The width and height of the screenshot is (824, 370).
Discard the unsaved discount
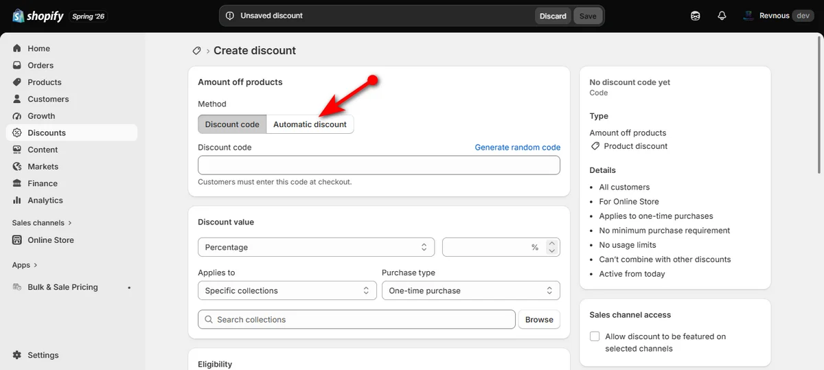pyautogui.click(x=553, y=16)
